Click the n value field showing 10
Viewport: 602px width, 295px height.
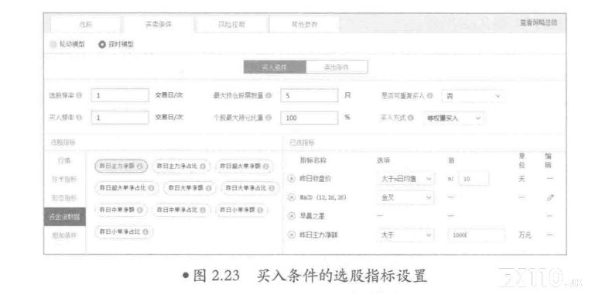pyautogui.click(x=474, y=179)
